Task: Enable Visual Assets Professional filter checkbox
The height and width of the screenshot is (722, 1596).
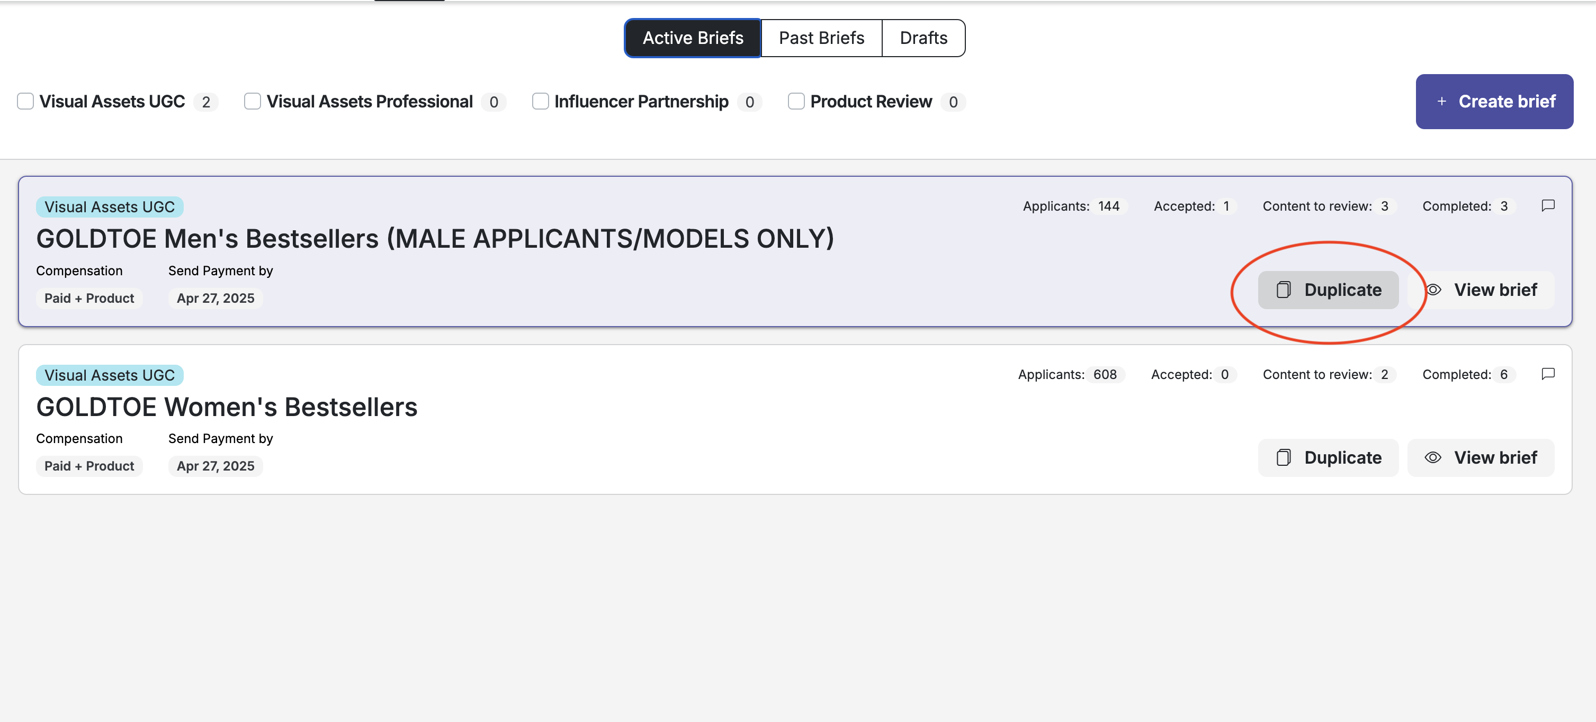Action: coord(252,102)
